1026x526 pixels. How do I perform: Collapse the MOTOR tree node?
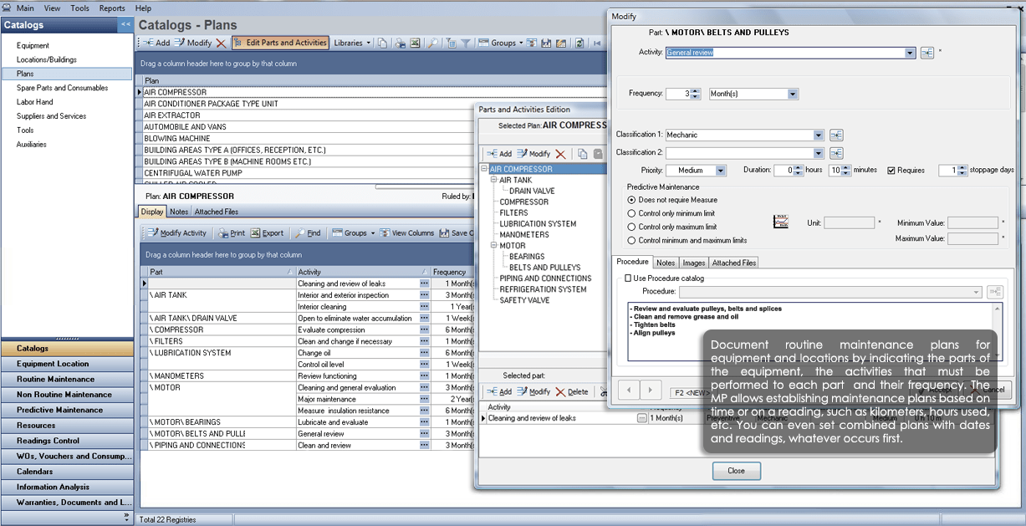493,245
